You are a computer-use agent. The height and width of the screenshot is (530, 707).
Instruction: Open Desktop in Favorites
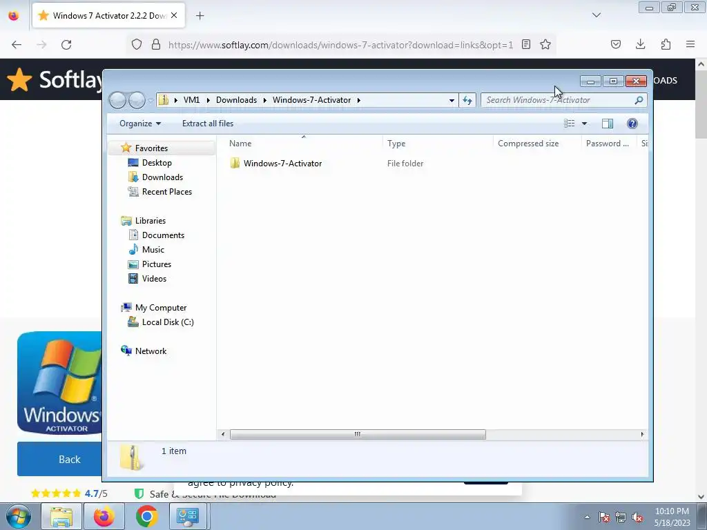[x=157, y=163]
